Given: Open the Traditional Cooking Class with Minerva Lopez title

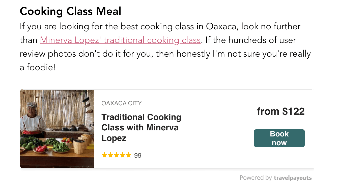Looking at the screenshot, I should pos(141,128).
